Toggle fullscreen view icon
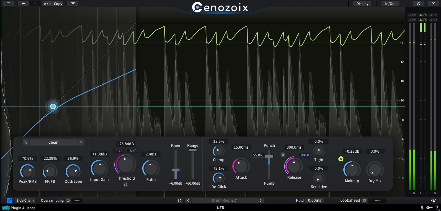Screen dimensions: 441x211 433,4
